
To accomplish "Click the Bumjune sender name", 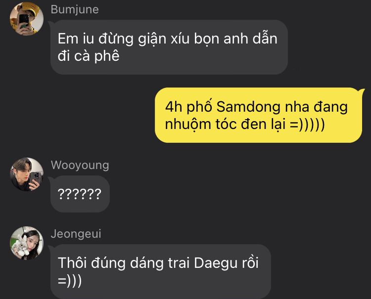I will 75,10.
